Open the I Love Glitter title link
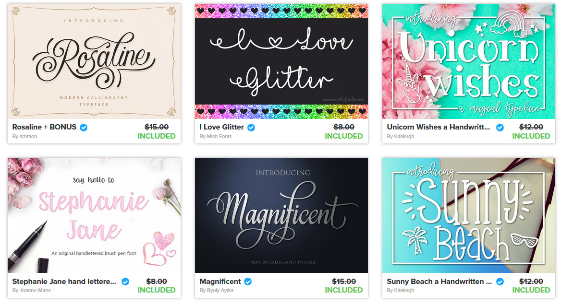 coord(222,127)
